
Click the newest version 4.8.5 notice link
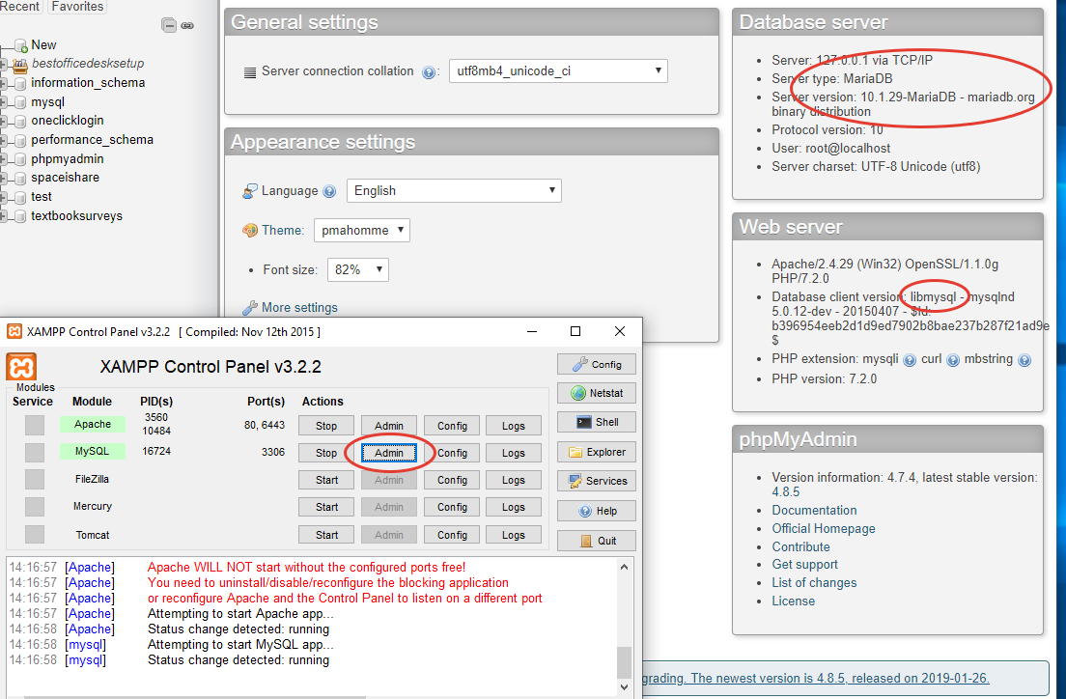point(817,678)
